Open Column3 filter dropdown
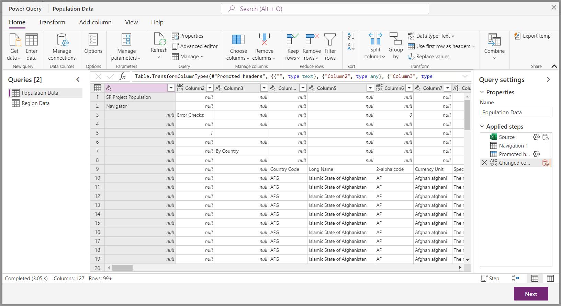Viewport: 561px width, 306px height. (x=264, y=88)
